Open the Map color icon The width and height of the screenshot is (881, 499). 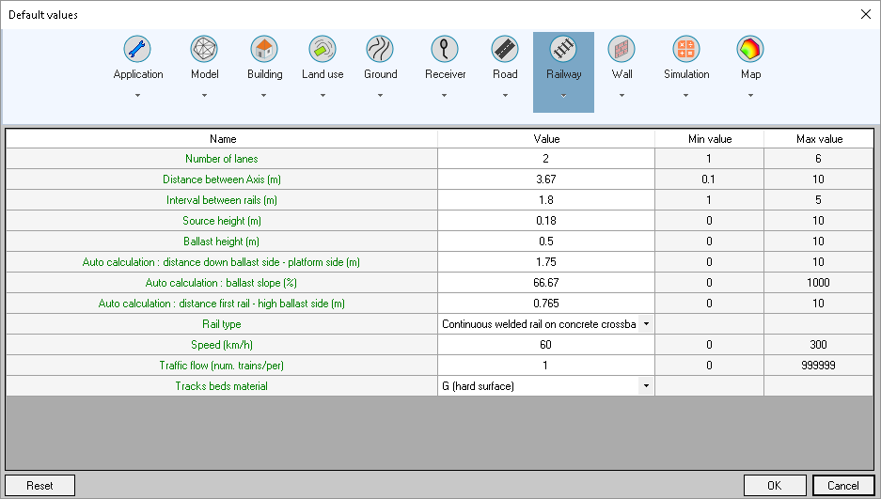(750, 49)
